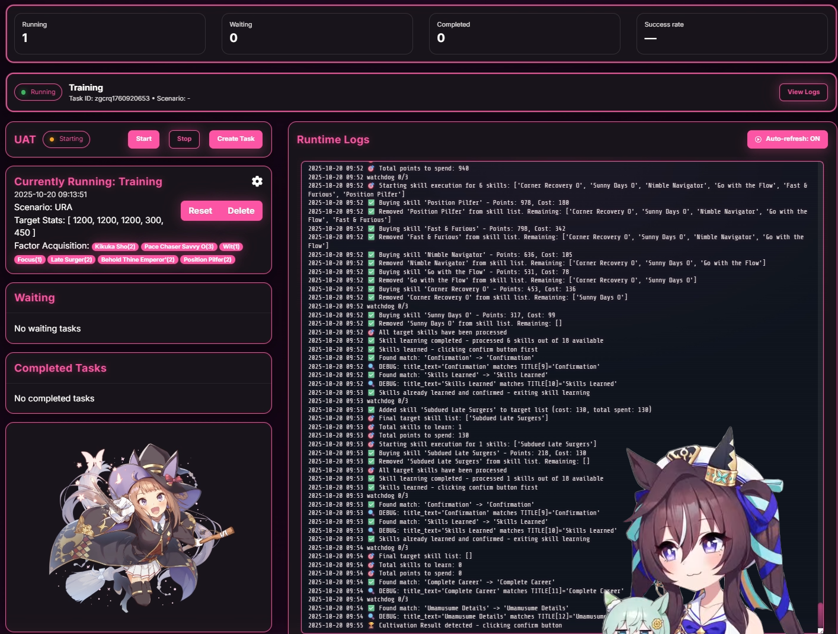Reset the currently running Training task
The image size is (838, 634).
tap(200, 211)
